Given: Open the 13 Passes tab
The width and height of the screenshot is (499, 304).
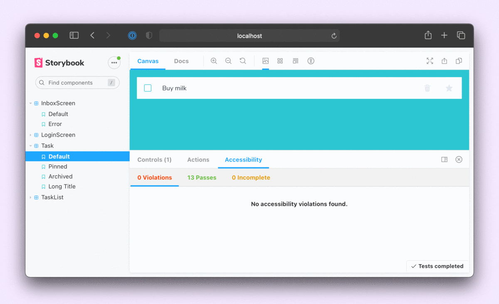Looking at the screenshot, I should pyautogui.click(x=202, y=178).
